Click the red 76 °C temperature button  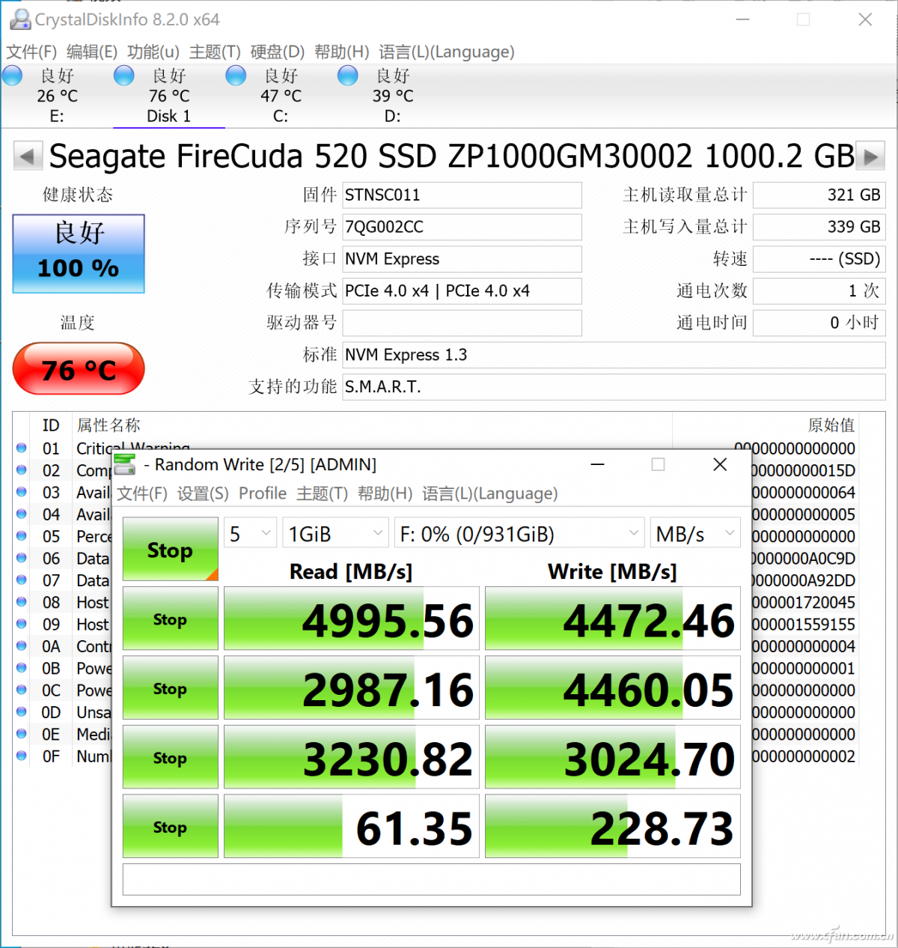[x=79, y=368]
